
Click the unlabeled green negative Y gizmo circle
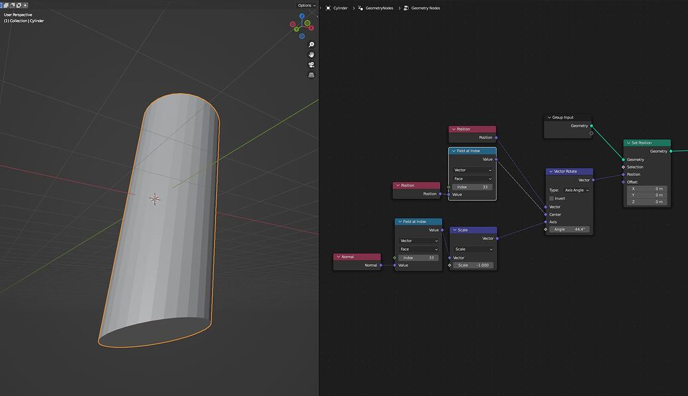tap(307, 23)
